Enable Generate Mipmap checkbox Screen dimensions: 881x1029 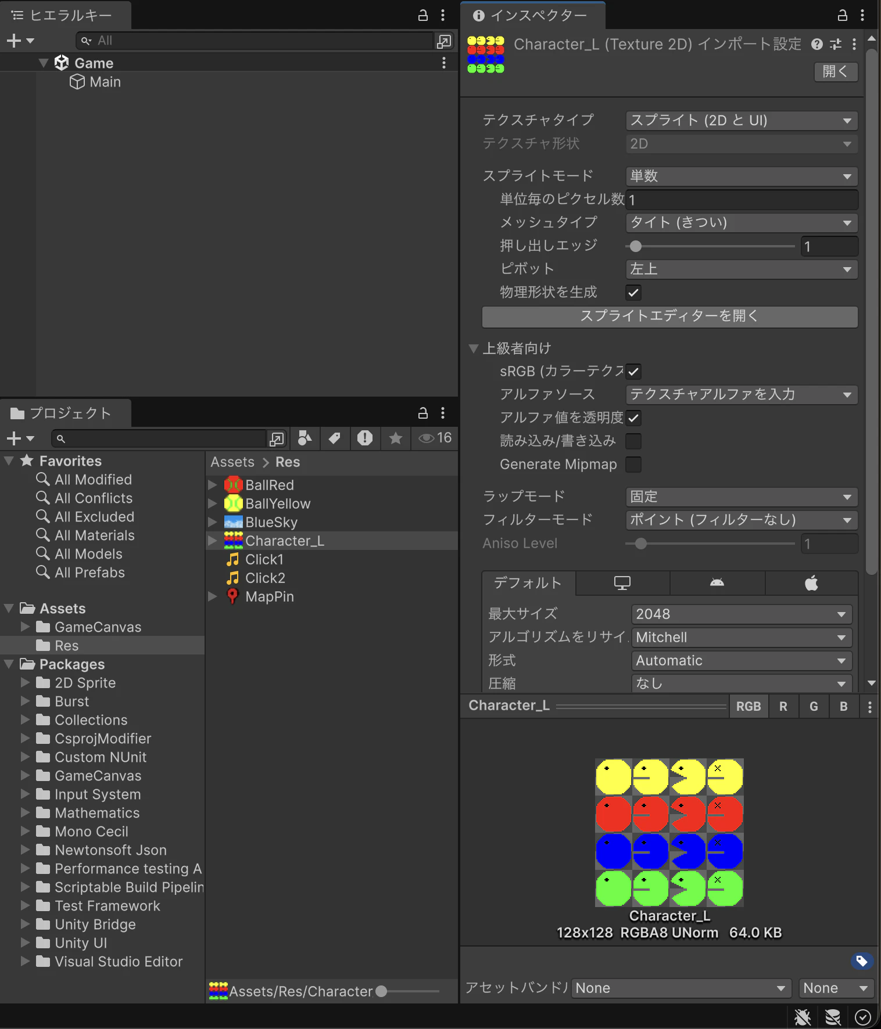coord(633,465)
